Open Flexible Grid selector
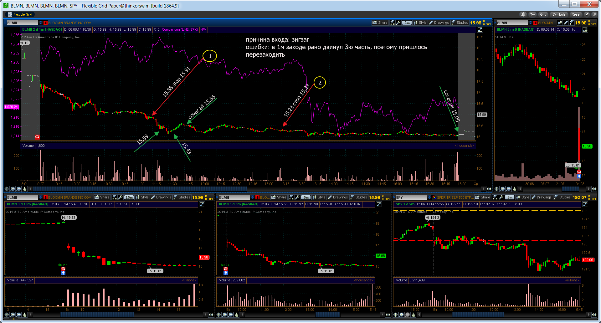Viewport: 601px width, 323px height. click(20, 14)
